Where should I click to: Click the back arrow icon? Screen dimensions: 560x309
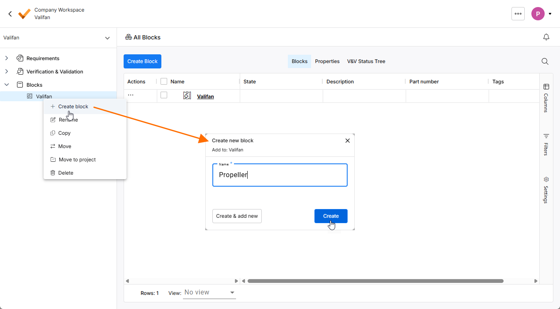(10, 14)
